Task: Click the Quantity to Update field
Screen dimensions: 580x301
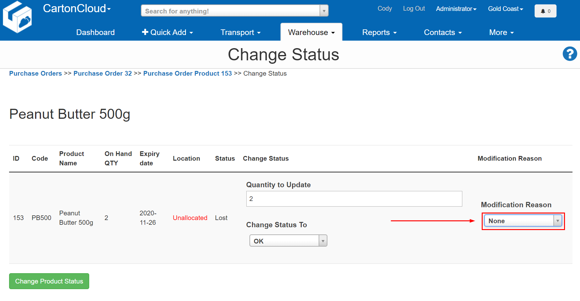Action: tap(354, 199)
